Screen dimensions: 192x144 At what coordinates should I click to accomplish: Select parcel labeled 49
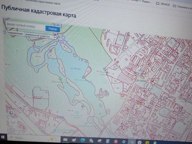click(x=118, y=88)
